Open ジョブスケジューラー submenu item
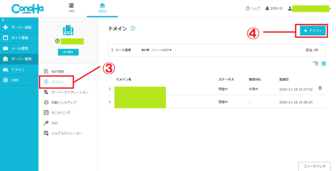The height and width of the screenshot is (171, 336). point(63,133)
